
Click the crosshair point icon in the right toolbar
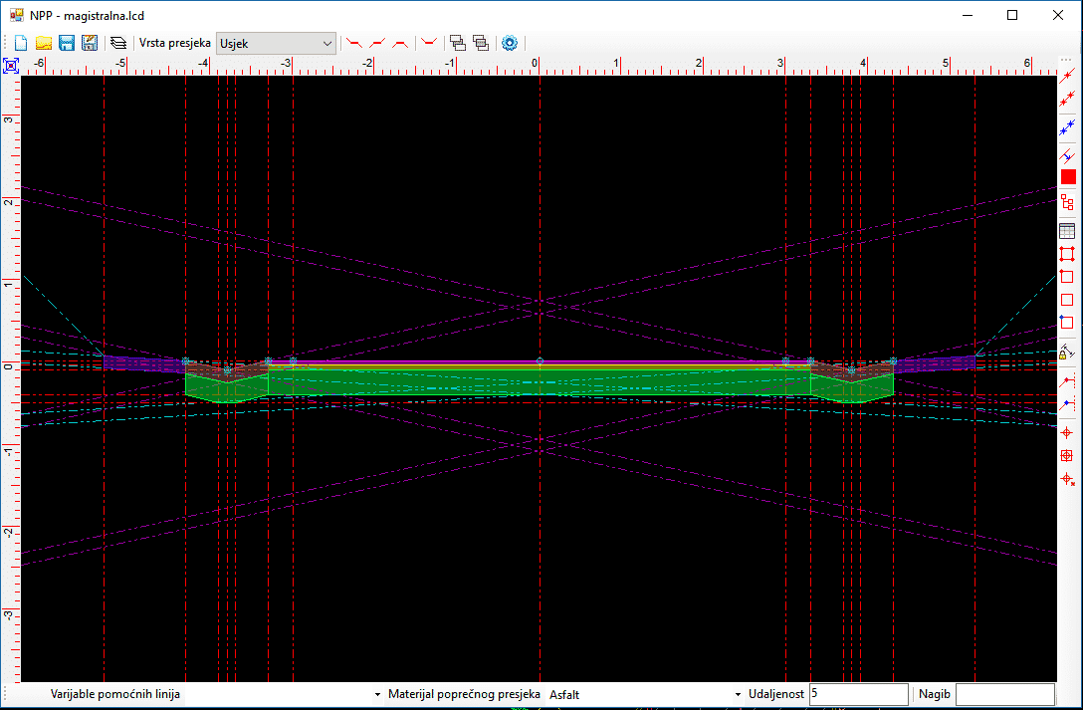pos(1068,432)
